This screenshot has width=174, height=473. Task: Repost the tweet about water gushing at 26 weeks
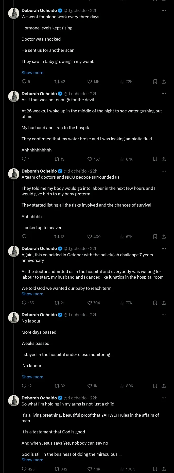pyautogui.click(x=57, y=159)
